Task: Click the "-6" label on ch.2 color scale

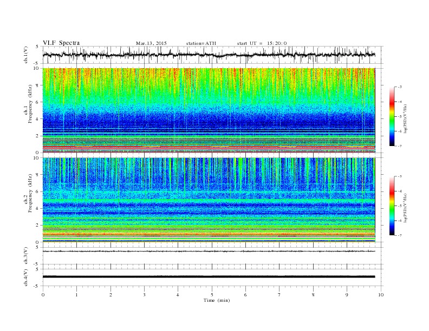Action: (x=400, y=221)
